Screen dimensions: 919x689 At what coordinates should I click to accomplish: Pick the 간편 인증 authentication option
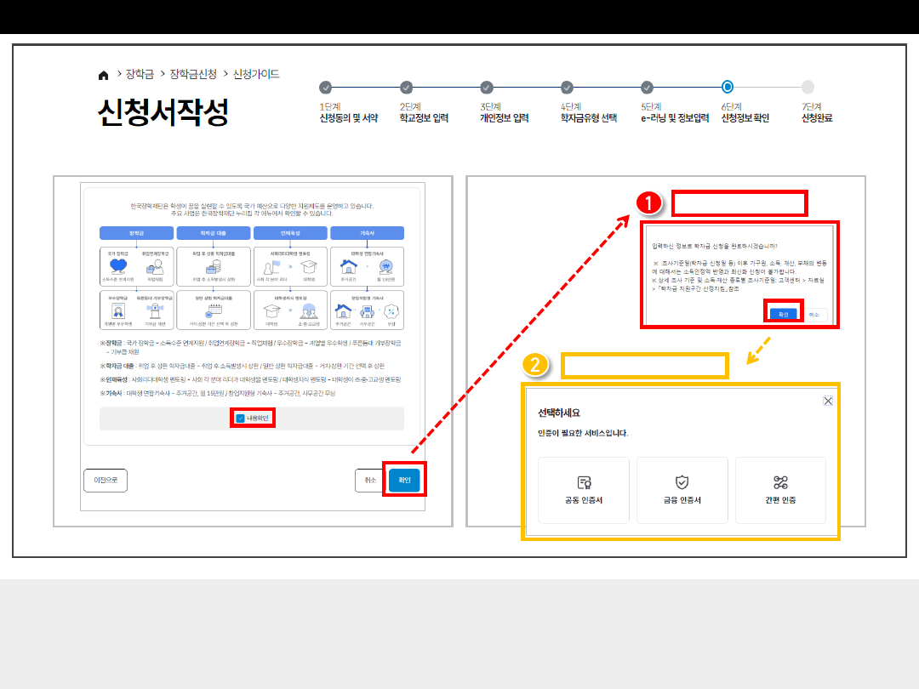780,490
